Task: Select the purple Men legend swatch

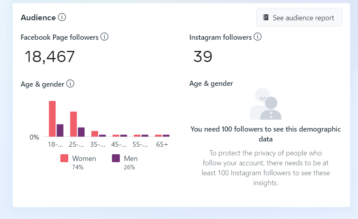Action: tap(116, 158)
